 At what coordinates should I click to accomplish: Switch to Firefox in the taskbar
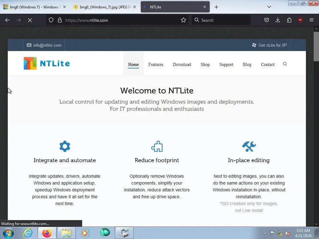[47, 233]
